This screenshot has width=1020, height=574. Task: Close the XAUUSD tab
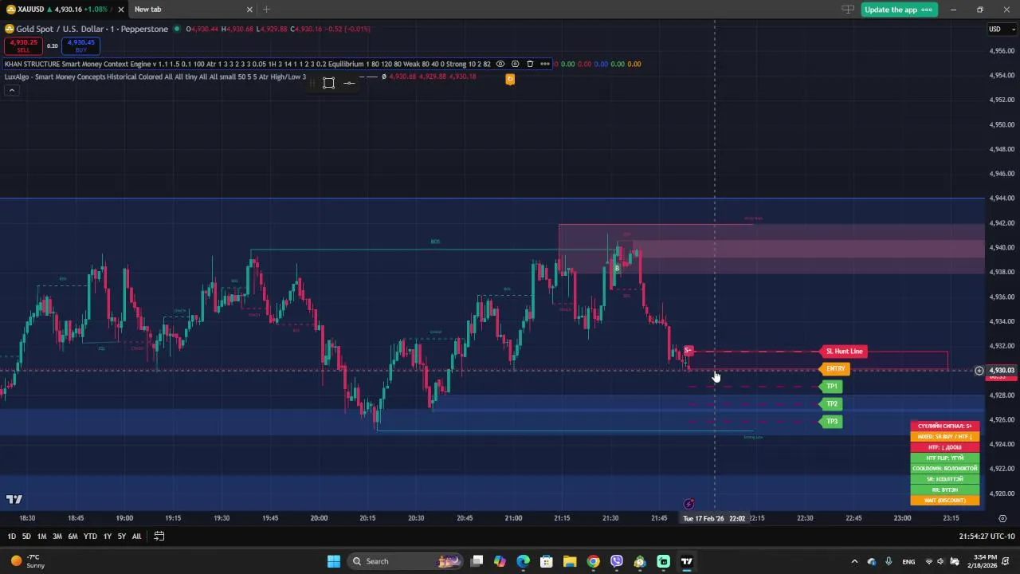[x=120, y=10]
